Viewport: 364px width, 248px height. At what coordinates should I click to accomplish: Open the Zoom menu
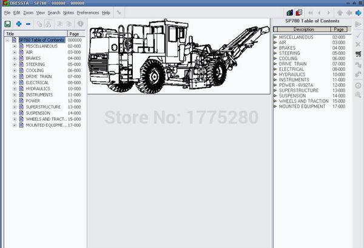28,13
